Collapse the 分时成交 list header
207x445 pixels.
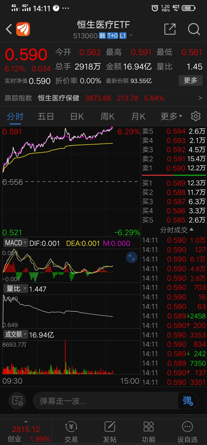pos(177,230)
